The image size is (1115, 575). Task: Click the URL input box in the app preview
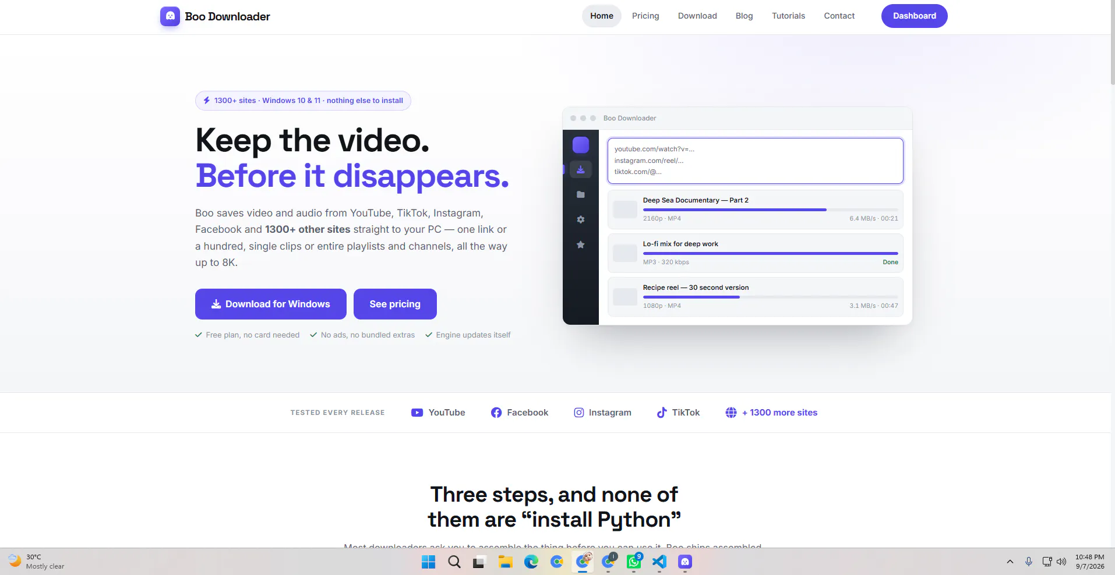click(x=756, y=161)
